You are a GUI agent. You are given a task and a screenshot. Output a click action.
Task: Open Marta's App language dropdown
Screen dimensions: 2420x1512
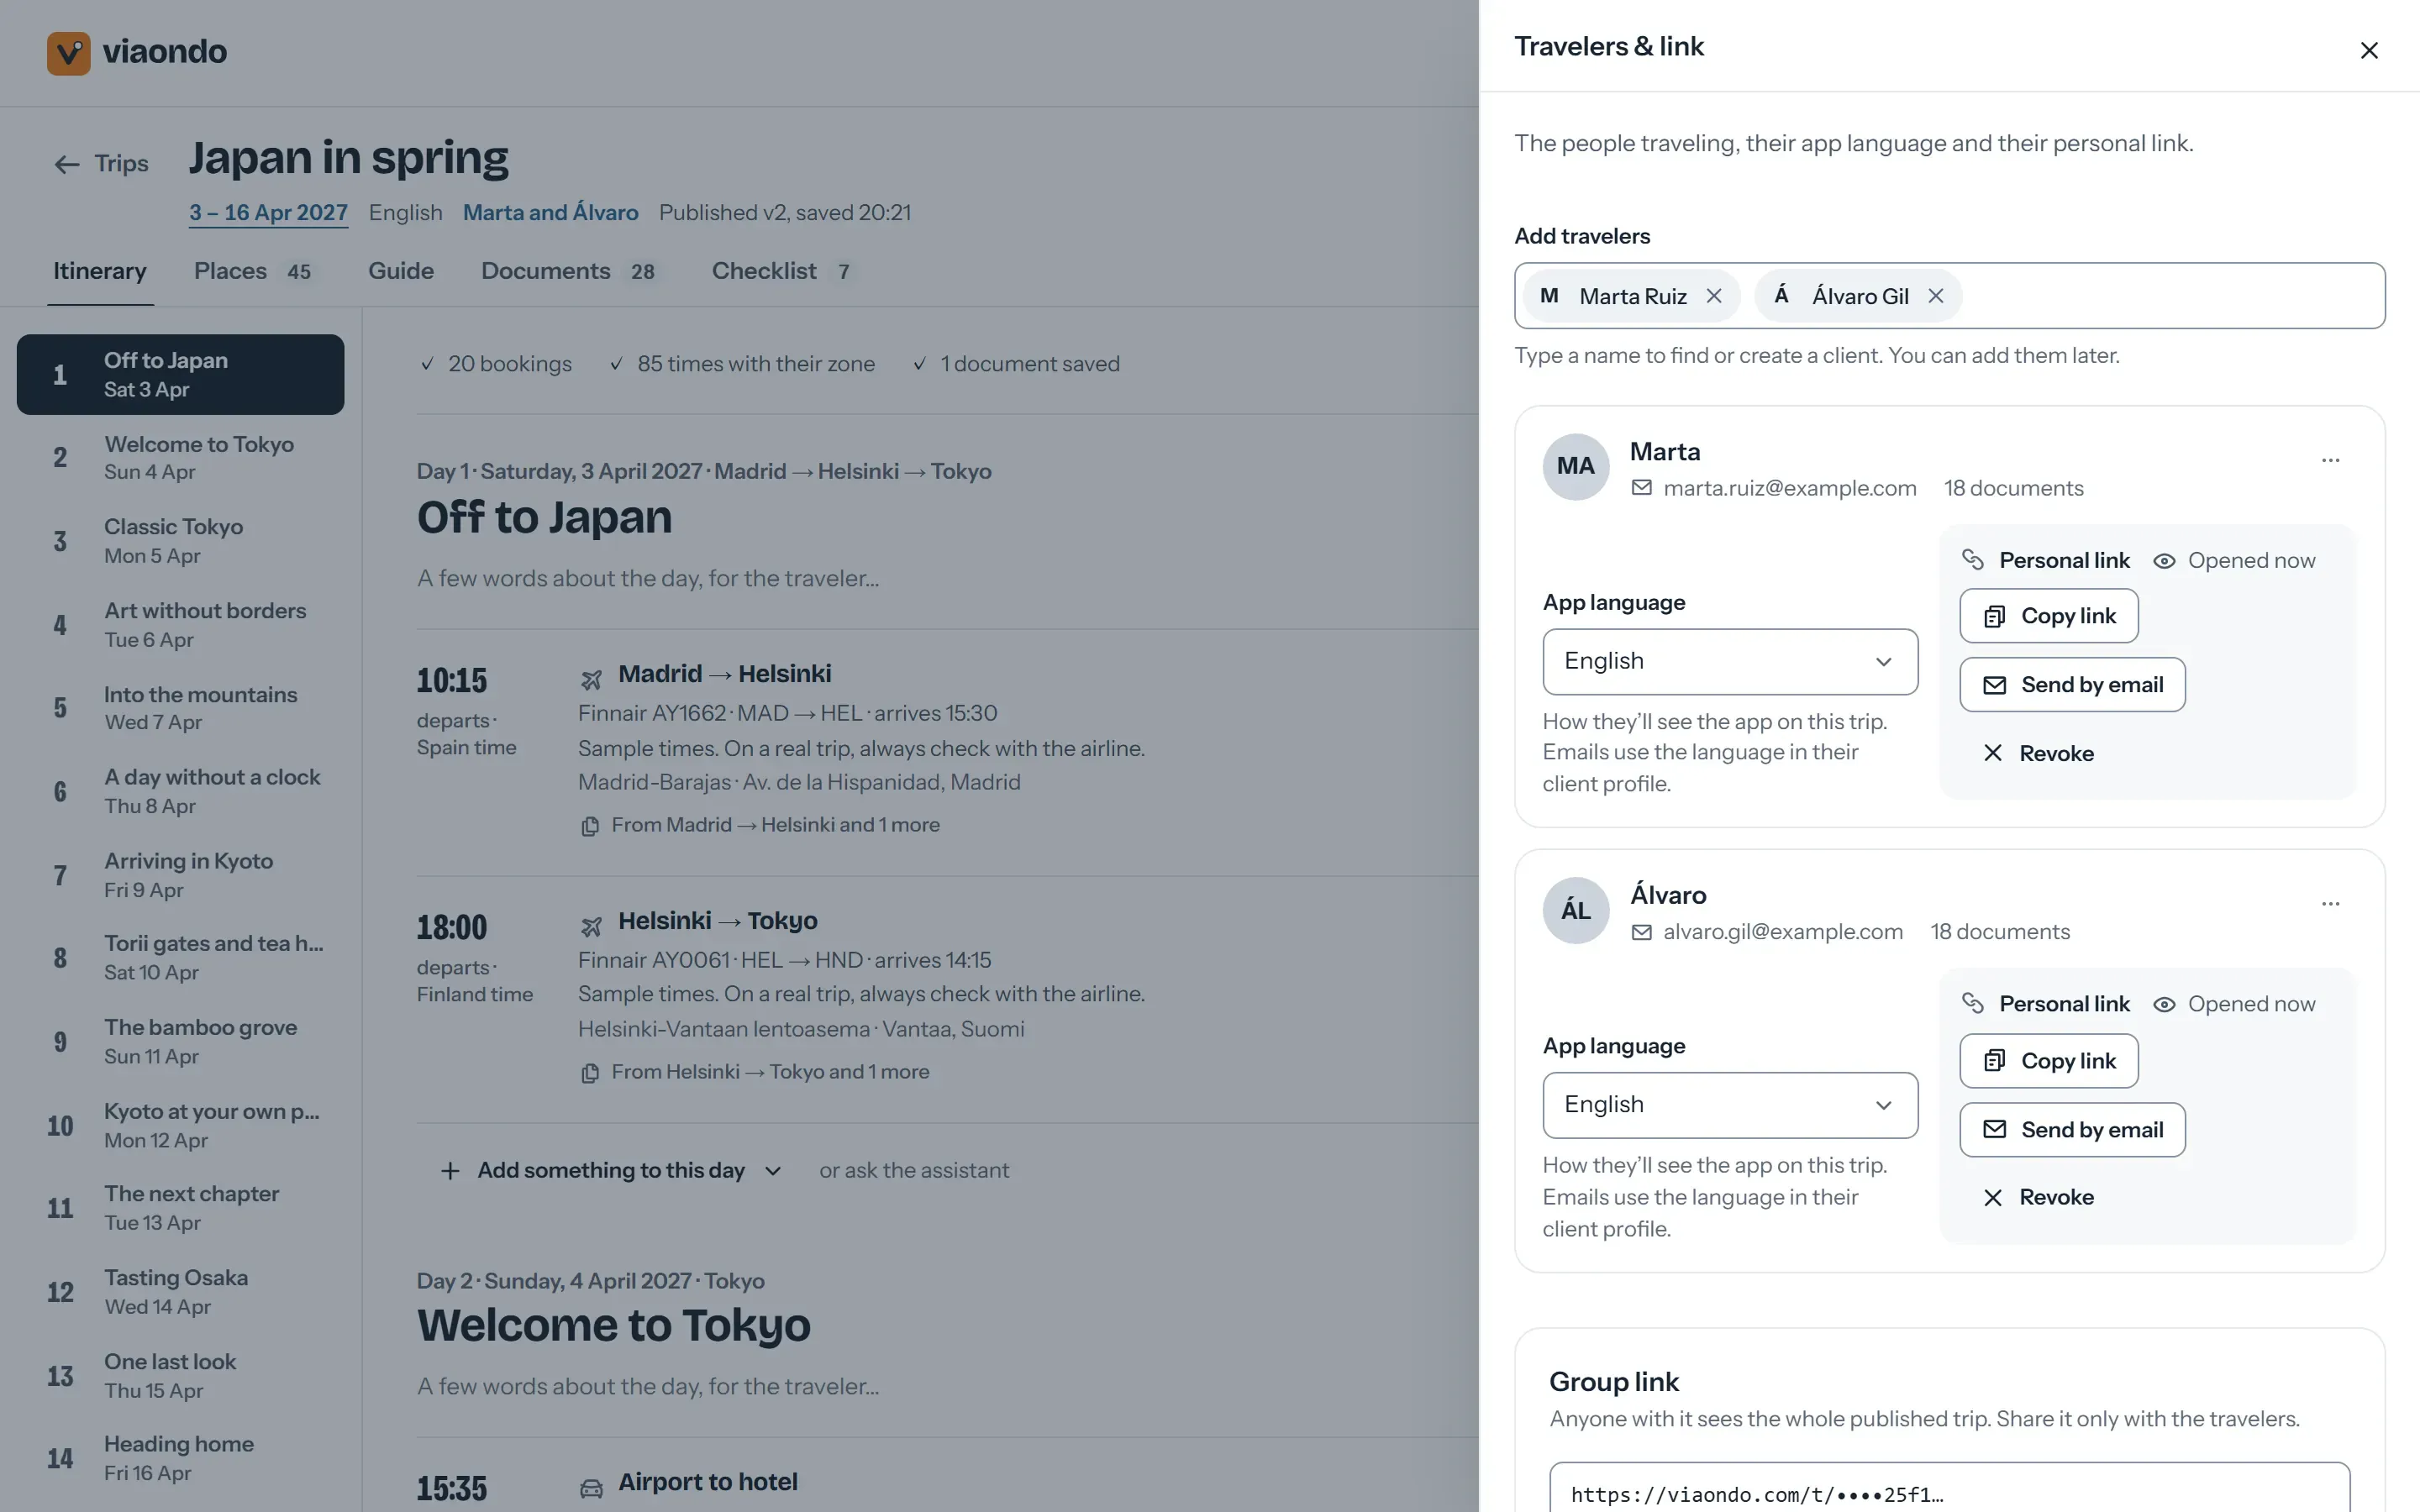pyautogui.click(x=1730, y=661)
